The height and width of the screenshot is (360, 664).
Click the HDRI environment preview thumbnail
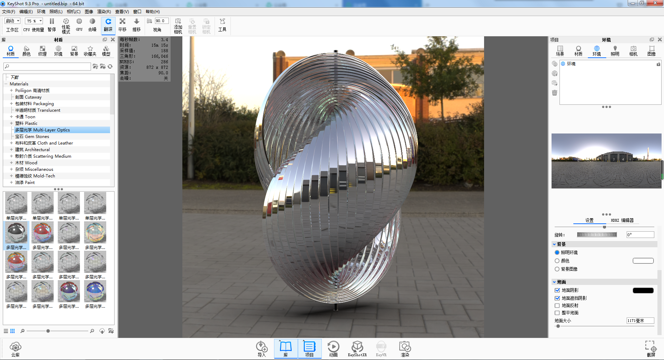click(x=606, y=161)
